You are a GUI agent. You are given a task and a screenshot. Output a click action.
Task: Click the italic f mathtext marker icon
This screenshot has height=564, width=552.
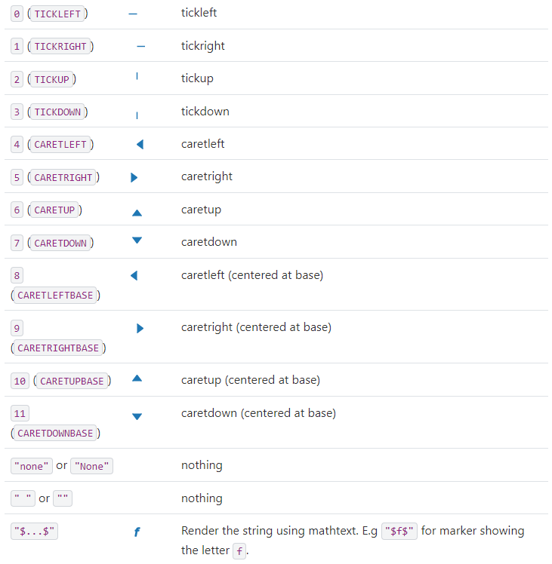point(137,532)
